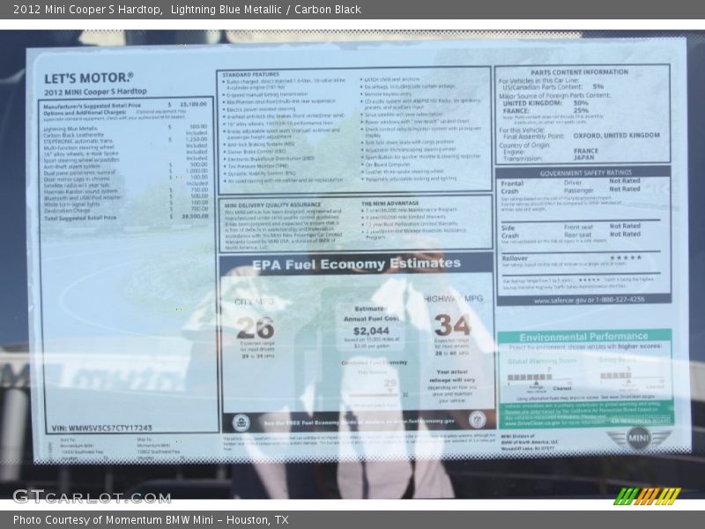Click the green-yellow striped logo at bottom right

[x=647, y=496]
